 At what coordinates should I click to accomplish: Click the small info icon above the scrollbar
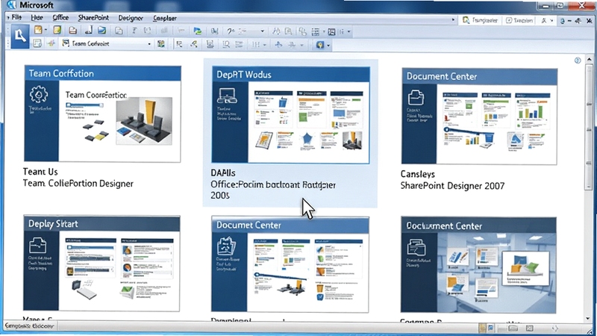click(x=578, y=60)
